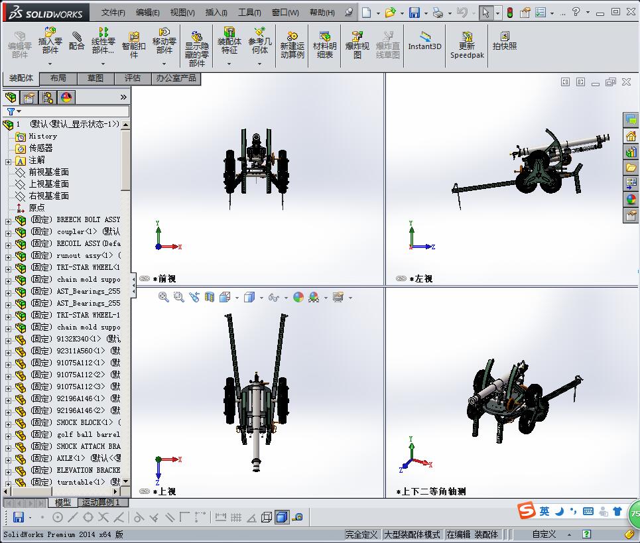Screen dimensions: 640x543
Task: Select 原点 origin in the tree
Action: click(36, 208)
